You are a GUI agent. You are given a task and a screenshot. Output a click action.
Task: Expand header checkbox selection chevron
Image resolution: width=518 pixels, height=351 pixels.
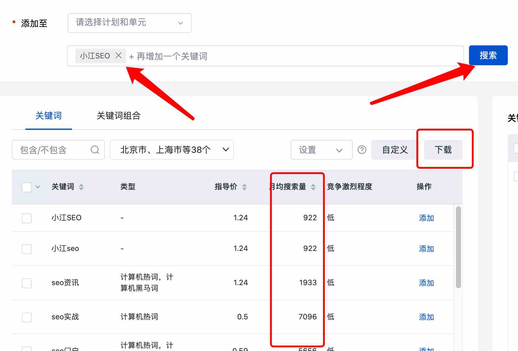pos(38,187)
